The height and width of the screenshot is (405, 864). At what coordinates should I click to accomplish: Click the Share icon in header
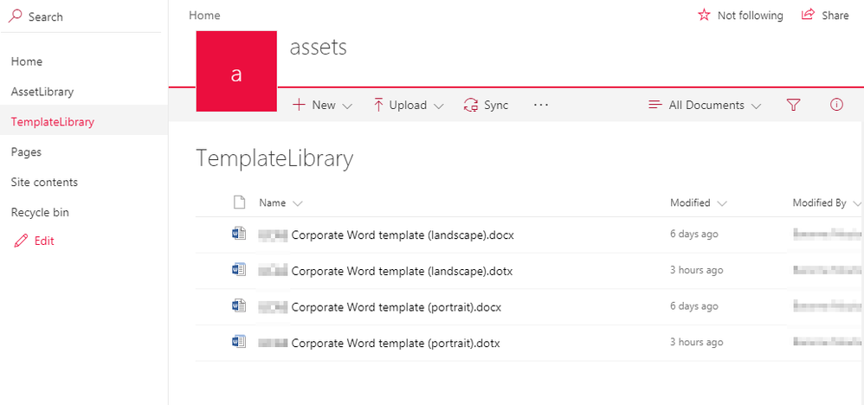pyautogui.click(x=809, y=16)
